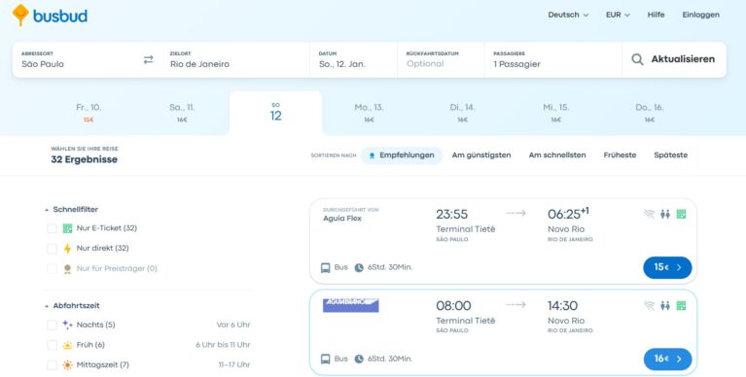The image size is (746, 377).
Task: Click e-ticket icon on Aguia Flex trip
Action: pyautogui.click(x=681, y=214)
